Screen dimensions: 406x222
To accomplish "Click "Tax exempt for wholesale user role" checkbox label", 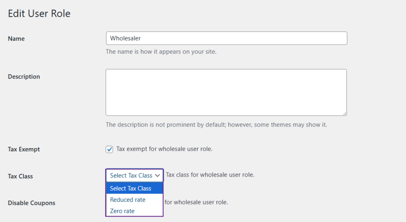I will [x=164, y=149].
